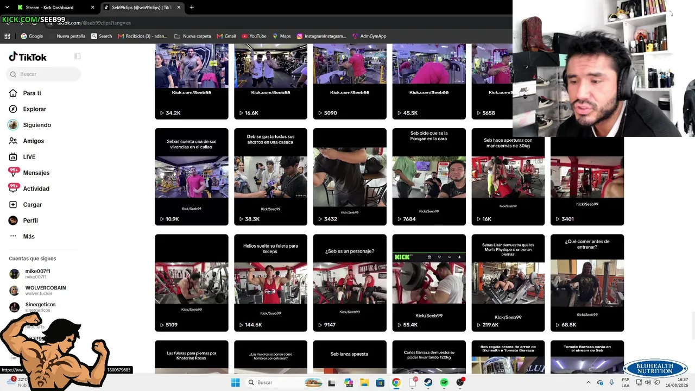Open the Perfil avatar icon

click(13, 220)
